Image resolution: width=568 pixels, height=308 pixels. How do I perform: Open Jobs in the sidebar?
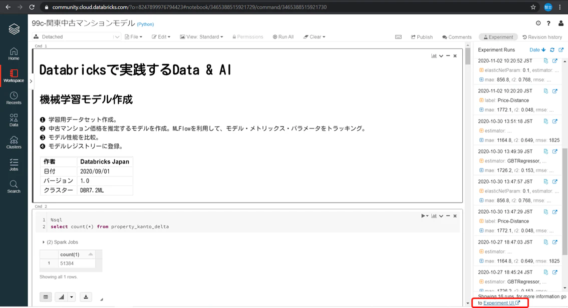(x=14, y=165)
